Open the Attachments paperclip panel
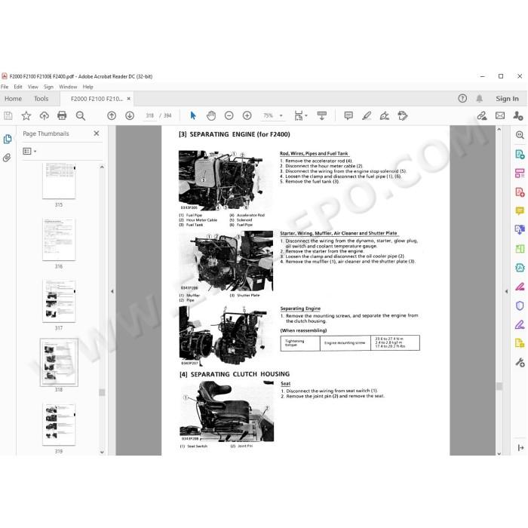 point(7,157)
